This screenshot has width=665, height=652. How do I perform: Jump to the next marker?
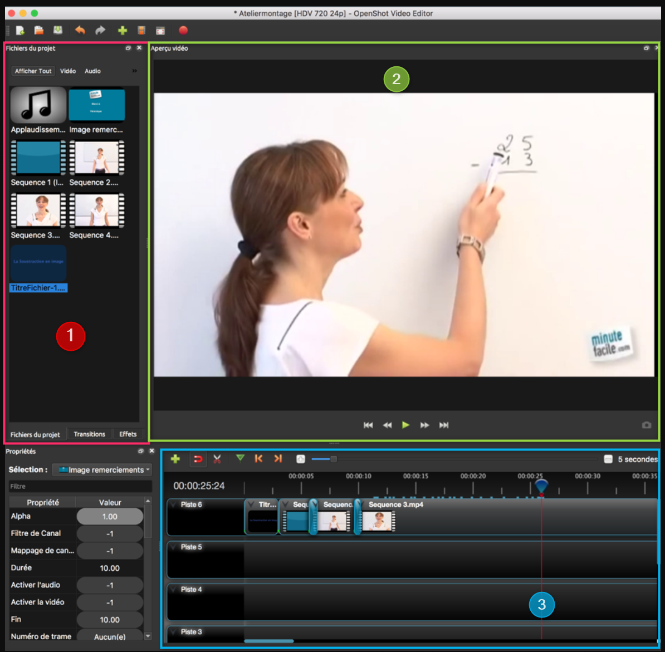pyautogui.click(x=278, y=459)
